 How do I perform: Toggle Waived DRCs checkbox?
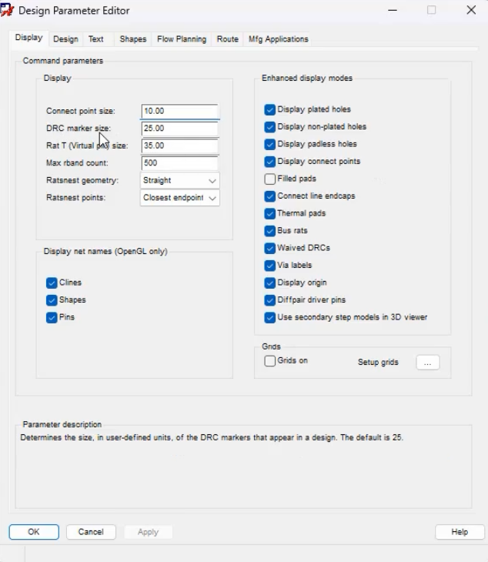(x=270, y=248)
